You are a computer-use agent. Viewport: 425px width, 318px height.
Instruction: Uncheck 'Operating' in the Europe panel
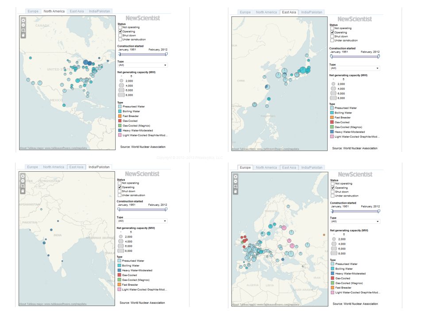[332, 188]
